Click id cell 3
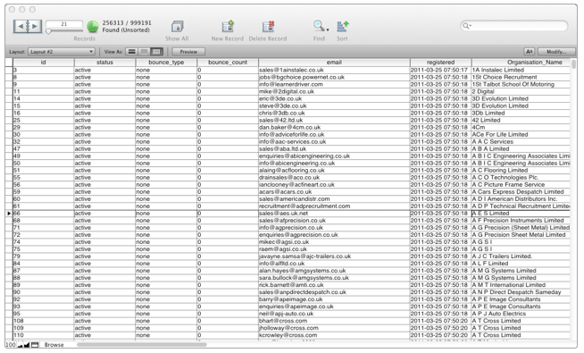The height and width of the screenshot is (353, 584). pyautogui.click(x=43, y=70)
